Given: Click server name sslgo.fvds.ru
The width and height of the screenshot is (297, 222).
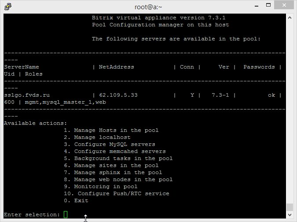Looking at the screenshot, I should click(27, 95).
